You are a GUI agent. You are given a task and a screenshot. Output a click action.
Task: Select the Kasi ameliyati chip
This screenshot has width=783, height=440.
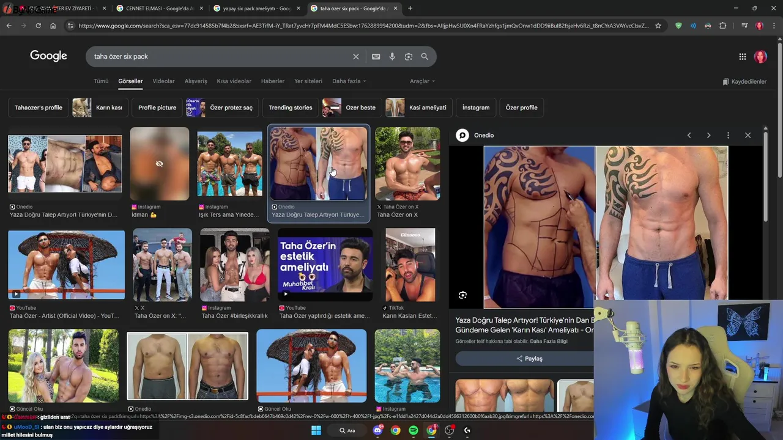[x=420, y=108]
